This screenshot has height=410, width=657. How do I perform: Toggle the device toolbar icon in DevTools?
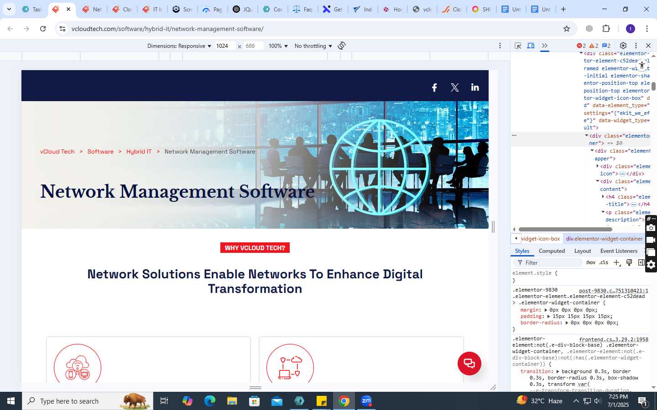coord(531,46)
